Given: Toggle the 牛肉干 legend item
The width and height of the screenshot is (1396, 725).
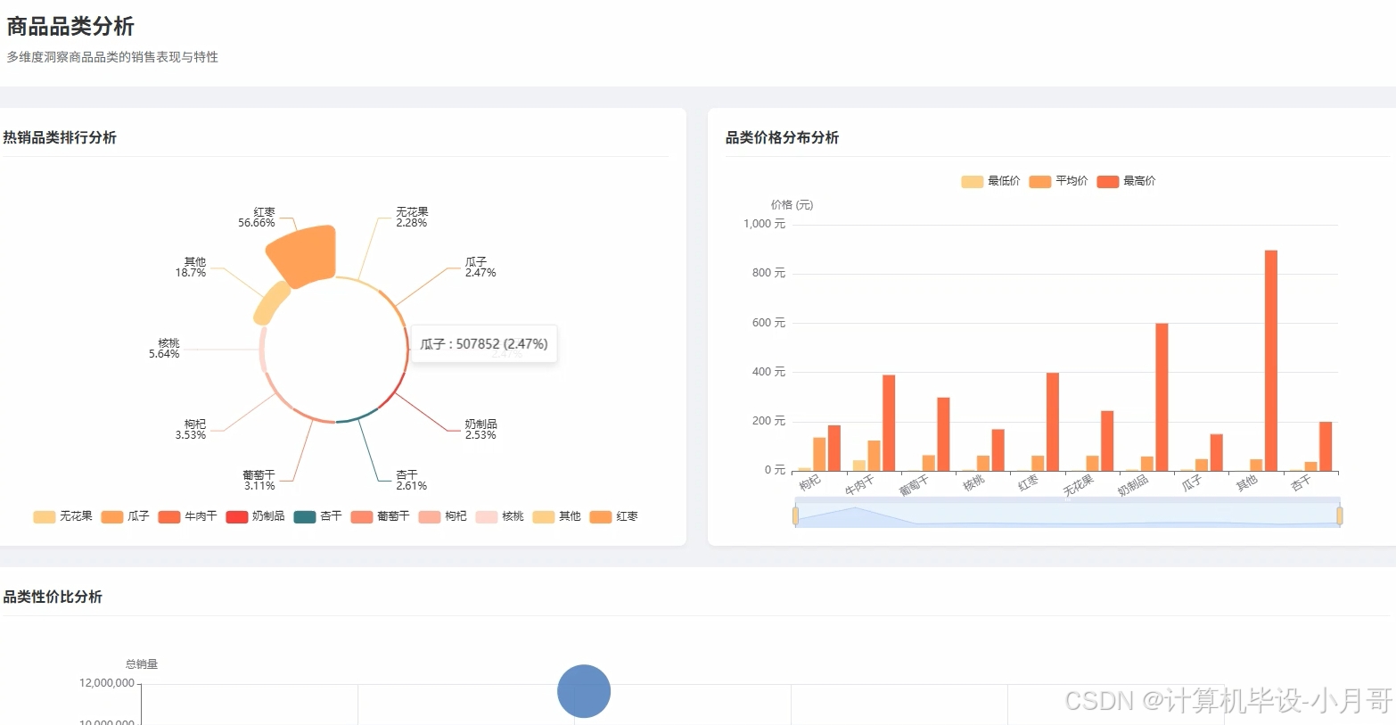Looking at the screenshot, I should 187,516.
